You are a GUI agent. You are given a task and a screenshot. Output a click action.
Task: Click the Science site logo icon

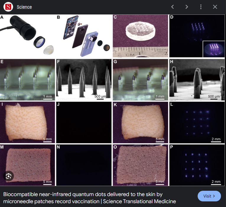(8, 7)
